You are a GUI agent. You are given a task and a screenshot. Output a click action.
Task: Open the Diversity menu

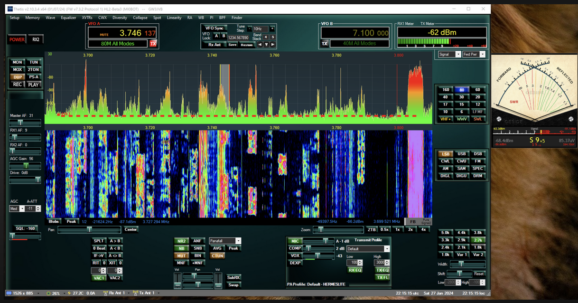pos(120,18)
